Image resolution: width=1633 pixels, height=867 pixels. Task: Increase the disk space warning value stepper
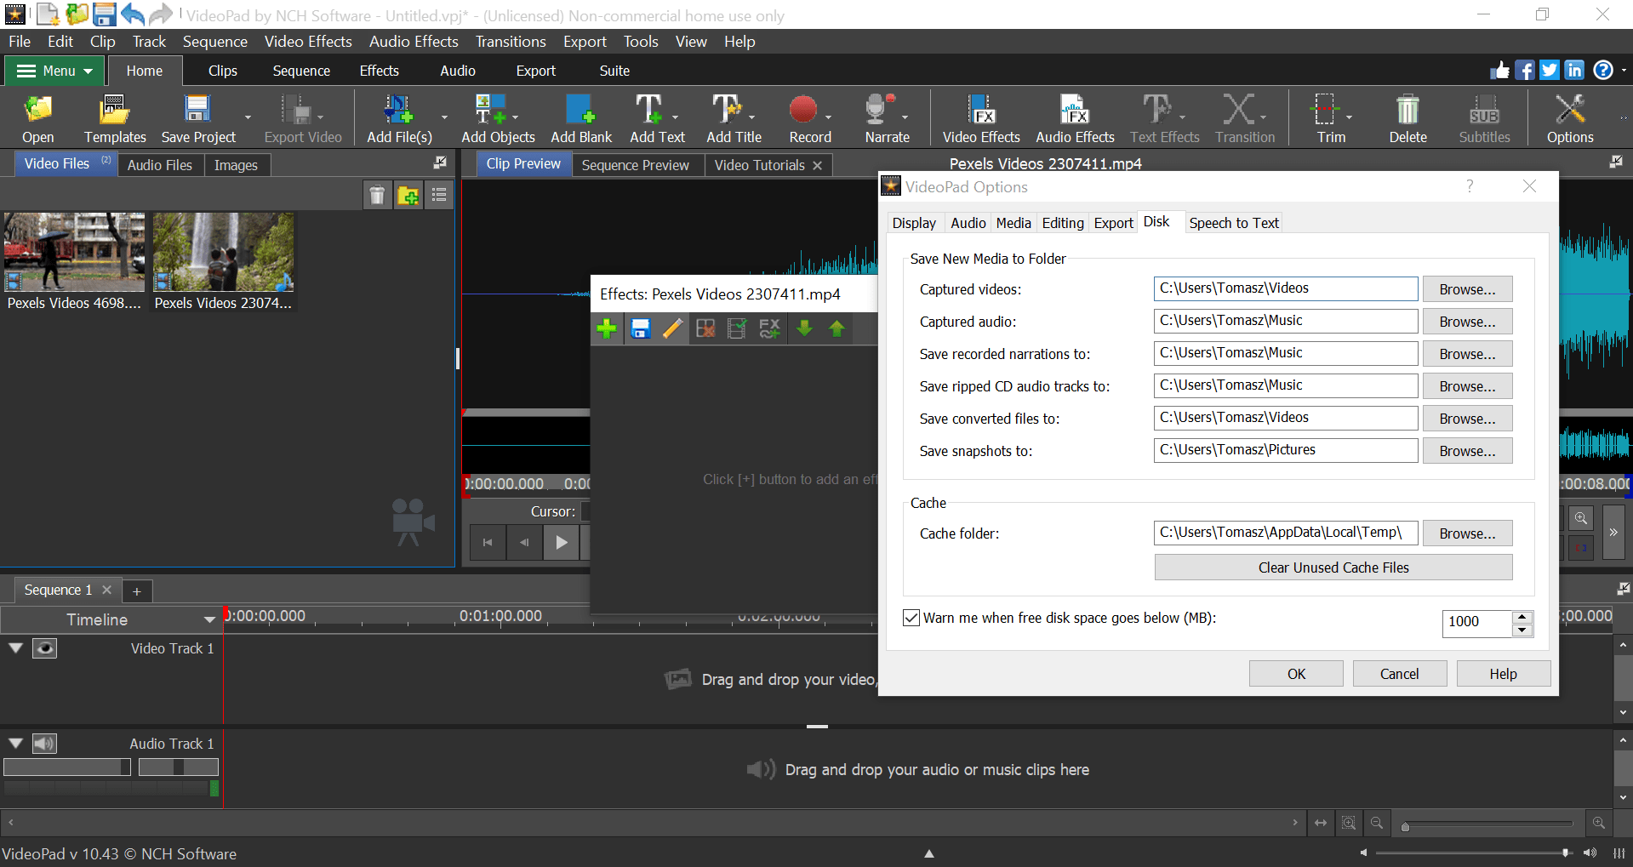1523,616
